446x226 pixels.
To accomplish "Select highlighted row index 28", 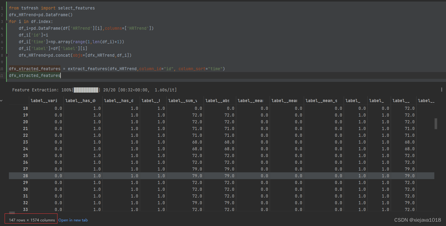I will click(25, 176).
